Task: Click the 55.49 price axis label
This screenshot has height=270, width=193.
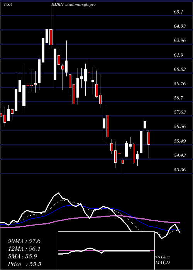Action: pos(180,141)
